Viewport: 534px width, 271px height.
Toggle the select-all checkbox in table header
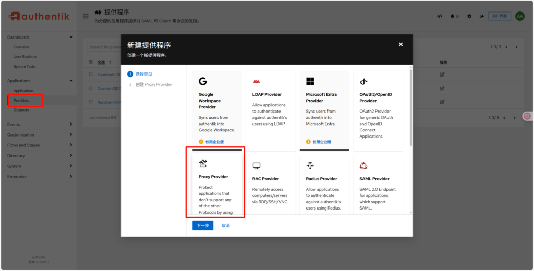click(91, 62)
